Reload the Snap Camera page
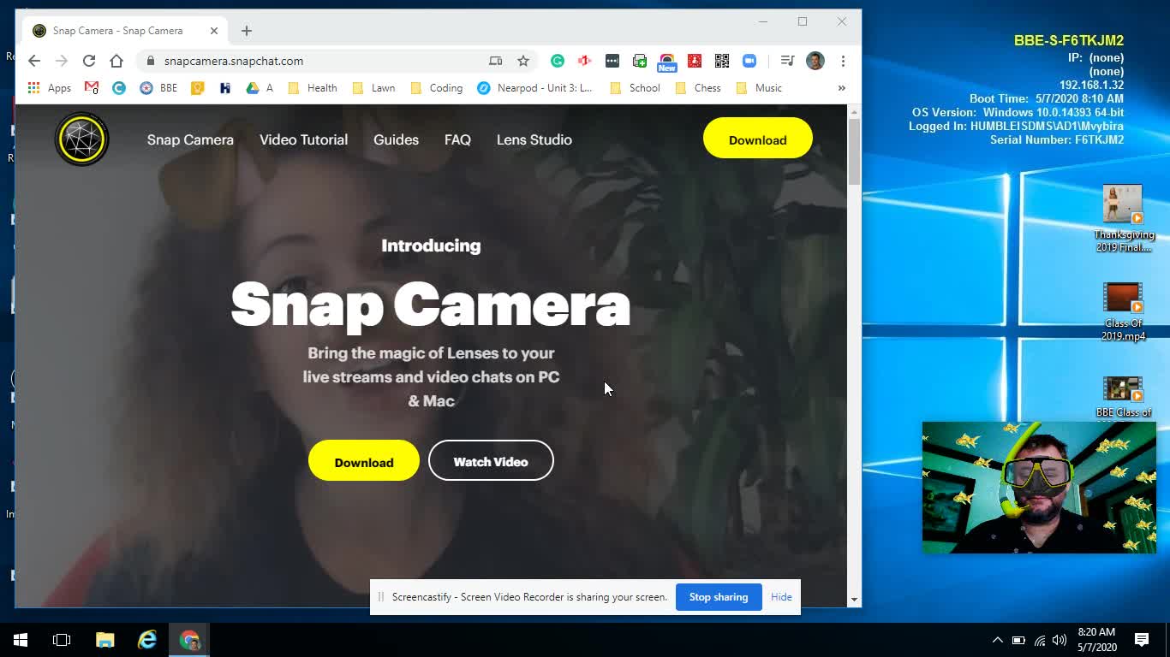This screenshot has height=657, width=1170. 89,61
